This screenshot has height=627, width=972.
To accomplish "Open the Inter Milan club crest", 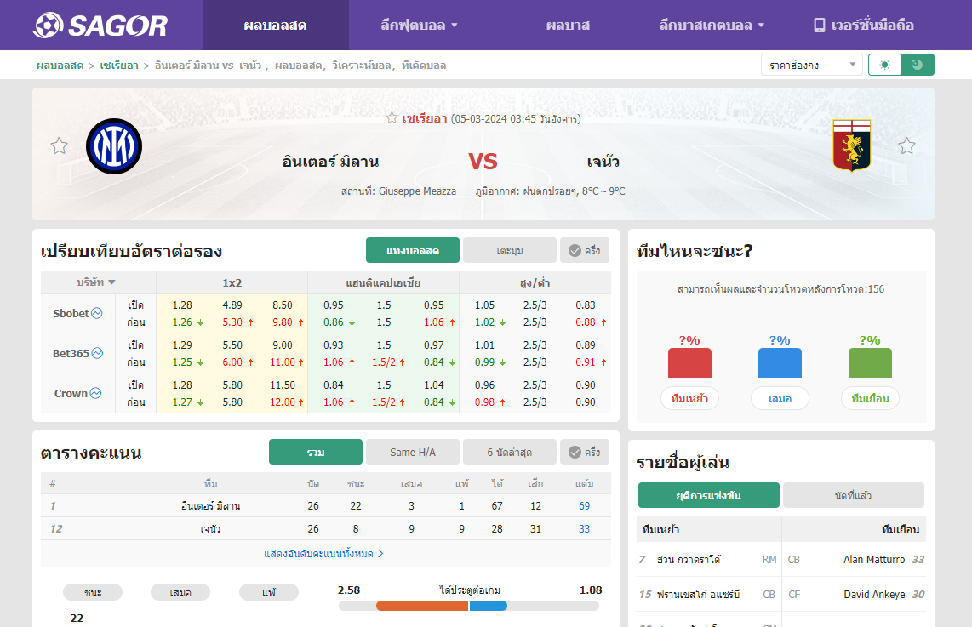I will (114, 146).
